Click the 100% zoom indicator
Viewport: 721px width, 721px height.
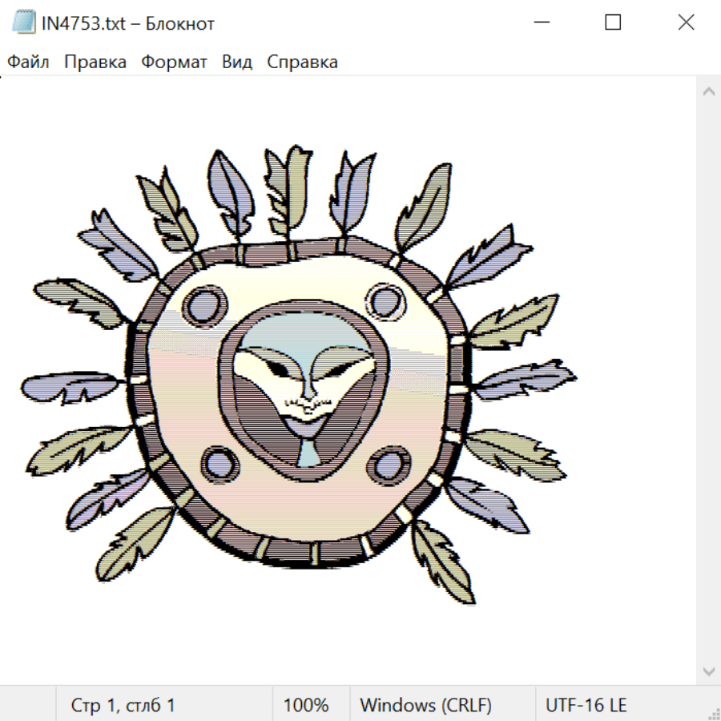[306, 706]
